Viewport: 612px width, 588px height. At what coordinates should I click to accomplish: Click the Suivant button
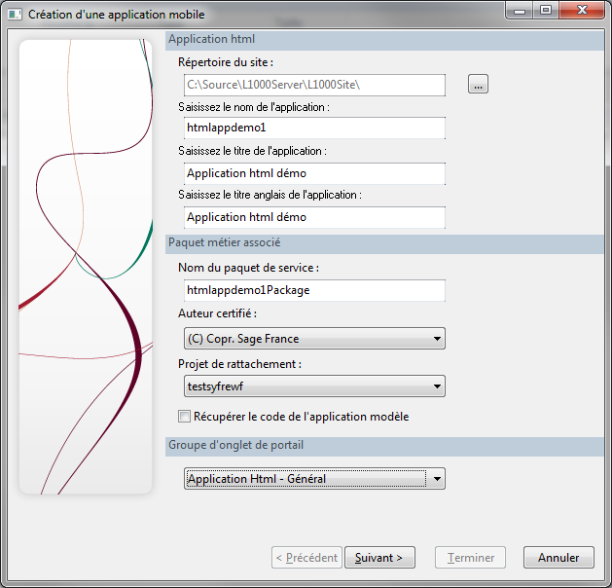coord(379,557)
